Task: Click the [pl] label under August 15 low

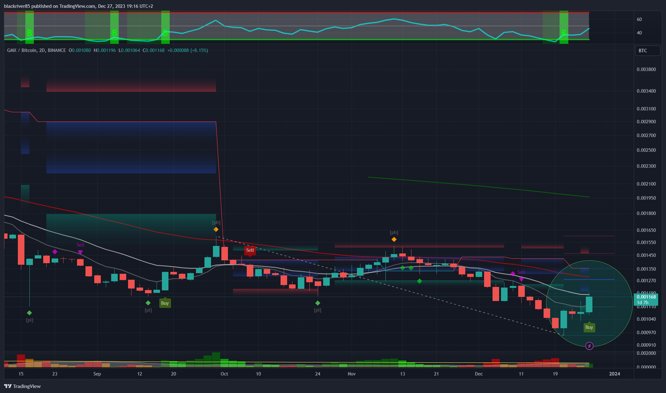Action: tap(29, 320)
